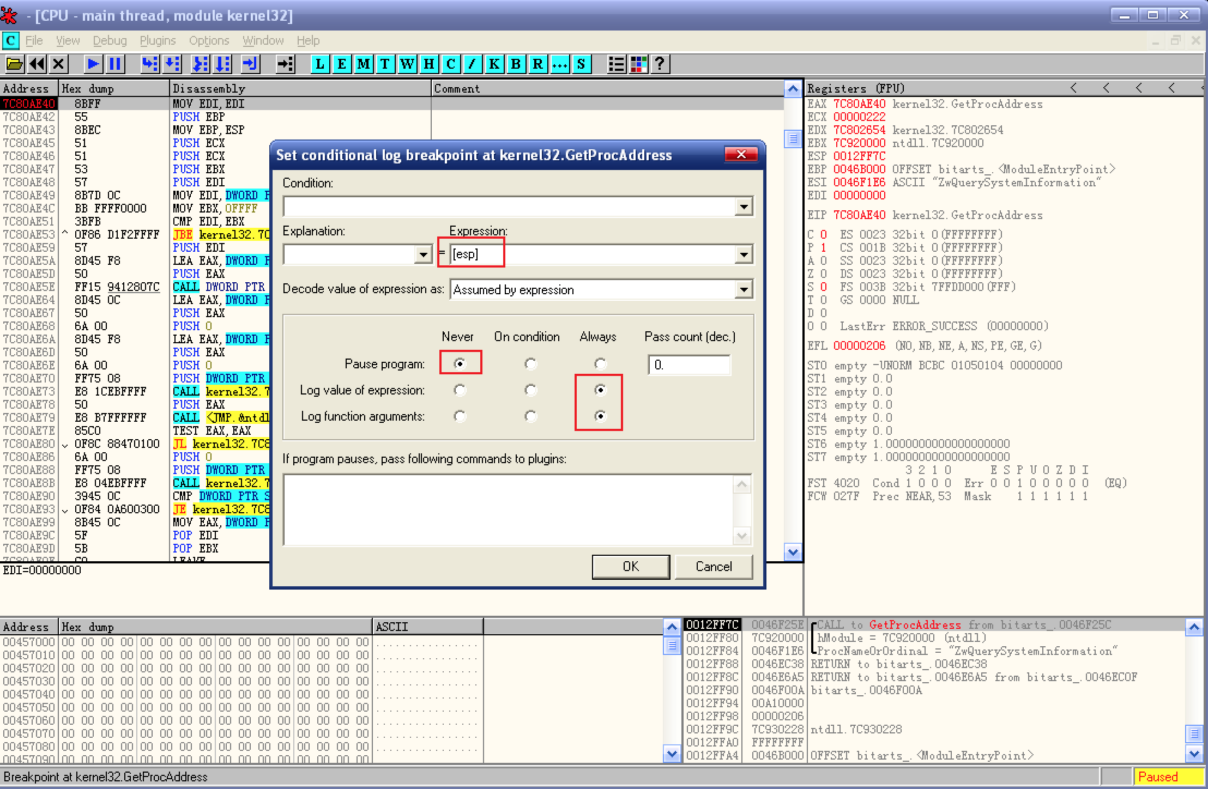Click the Open file folder icon
Viewport: 1208px width, 789px height.
[14, 64]
